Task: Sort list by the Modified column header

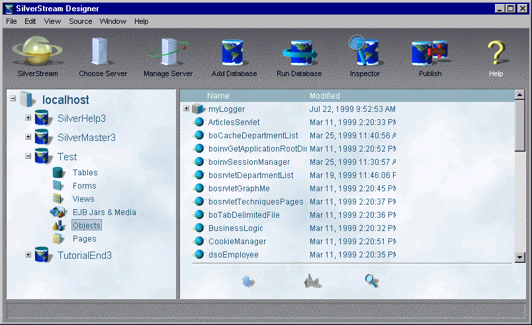Action: pos(325,96)
